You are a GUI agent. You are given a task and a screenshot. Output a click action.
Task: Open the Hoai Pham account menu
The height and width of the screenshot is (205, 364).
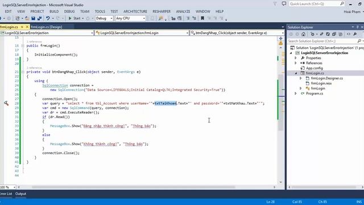(354, 11)
